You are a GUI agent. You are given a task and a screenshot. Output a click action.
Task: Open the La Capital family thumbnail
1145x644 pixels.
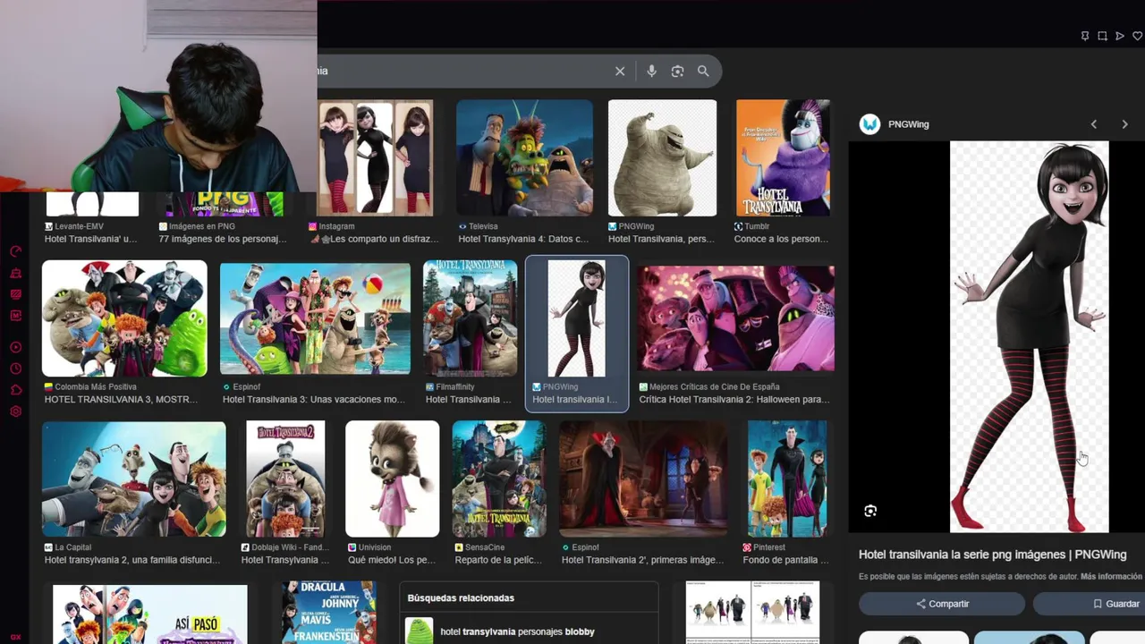(133, 479)
